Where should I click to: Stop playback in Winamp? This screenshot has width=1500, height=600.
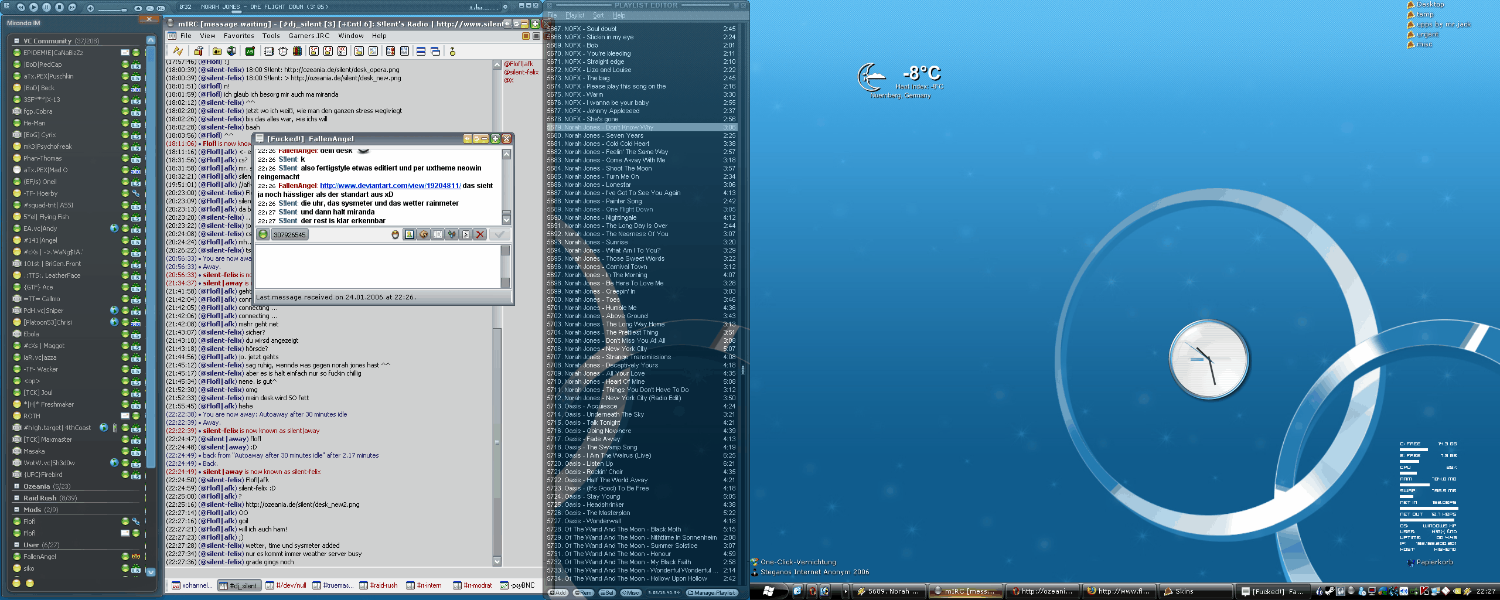(59, 7)
